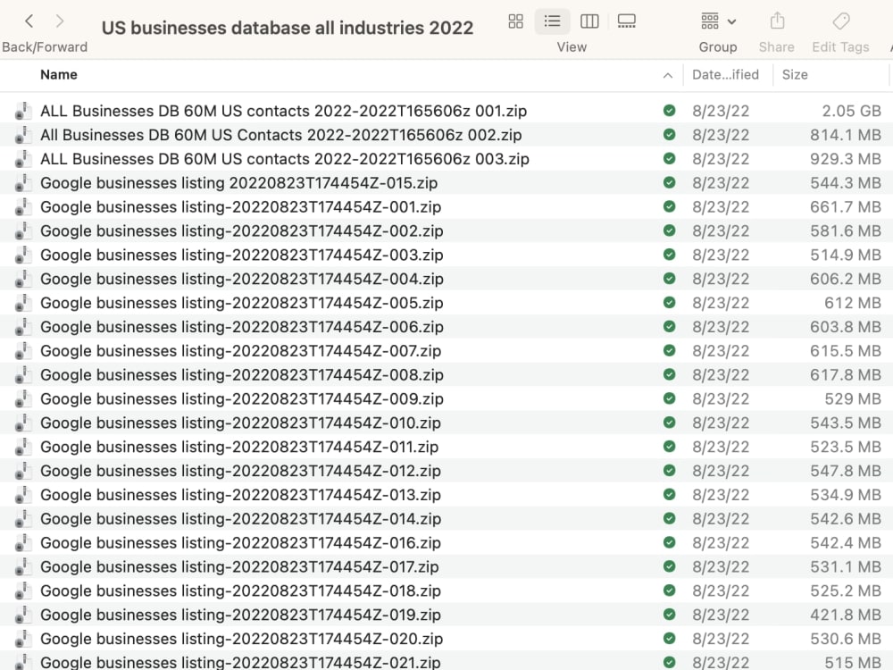This screenshot has width=893, height=670.
Task: Click zip icon of listing 015.zip
Action: 22,183
